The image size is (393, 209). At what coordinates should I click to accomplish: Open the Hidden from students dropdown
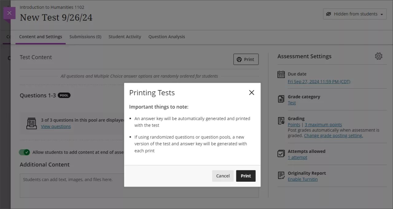click(x=354, y=14)
